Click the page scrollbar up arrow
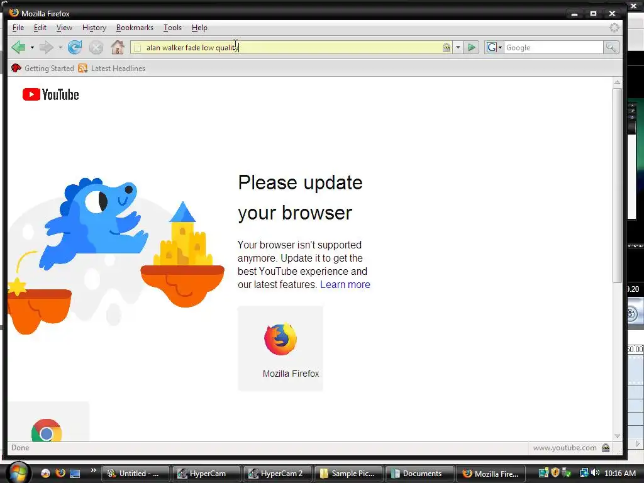This screenshot has height=483, width=644. pos(617,82)
